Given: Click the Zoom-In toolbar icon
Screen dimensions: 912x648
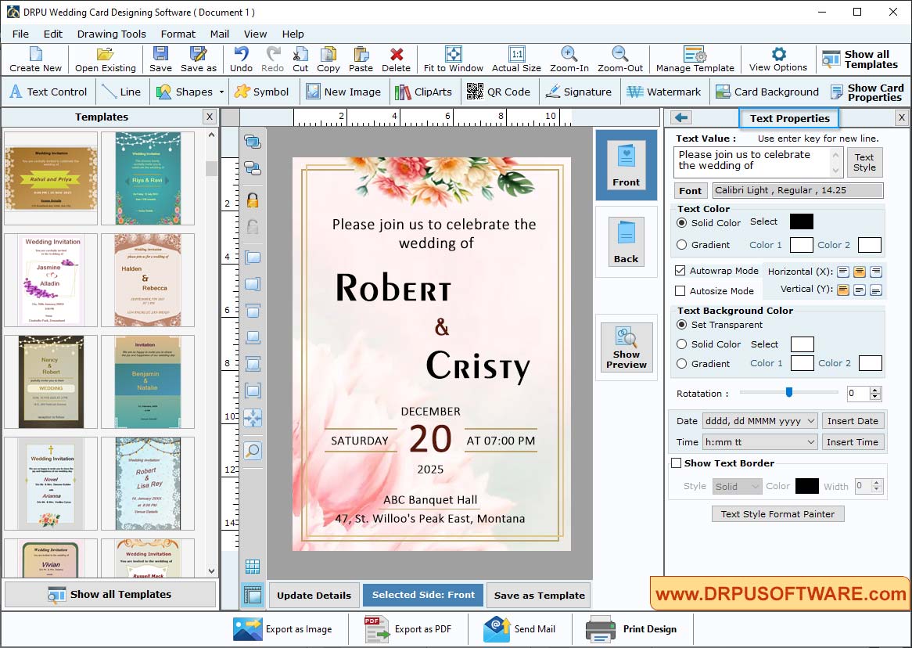Looking at the screenshot, I should 569,59.
